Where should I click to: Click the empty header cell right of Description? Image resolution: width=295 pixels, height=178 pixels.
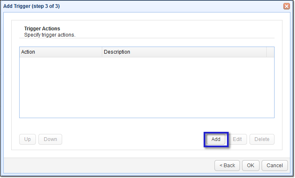(x=270, y=52)
